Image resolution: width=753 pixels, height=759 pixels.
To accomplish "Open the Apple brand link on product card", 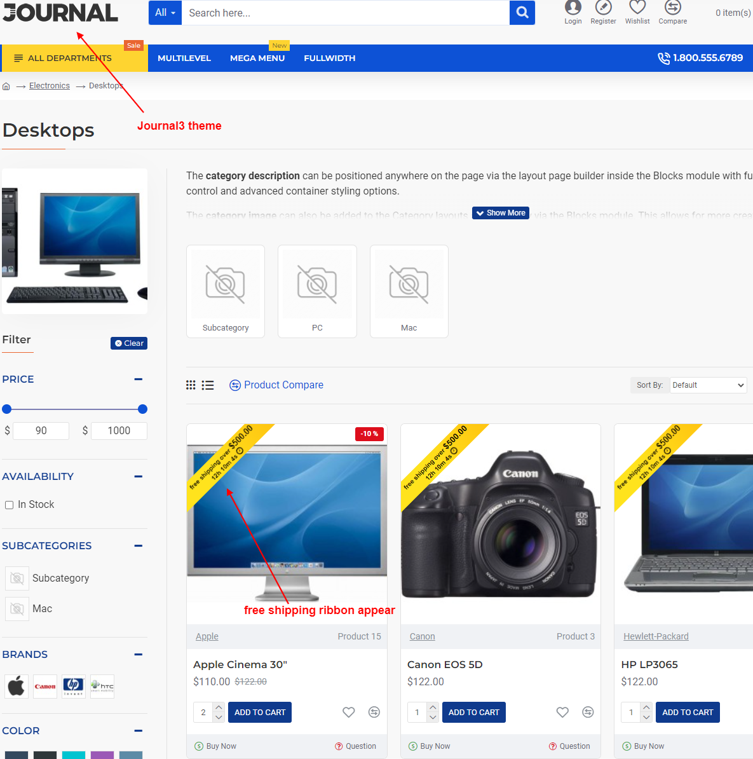I will coord(207,636).
